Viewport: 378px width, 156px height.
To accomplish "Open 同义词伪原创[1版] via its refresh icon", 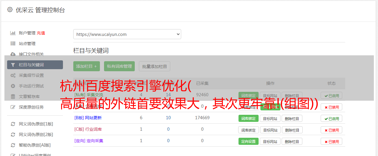I will click(x=13, y=124).
